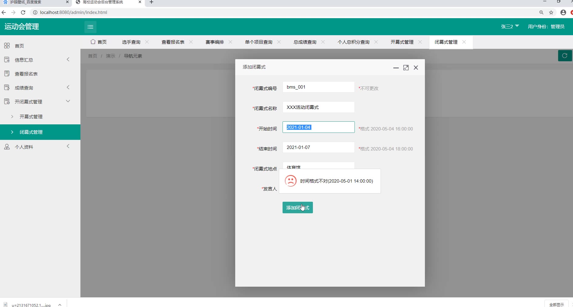
Task: Close the 赛事编排 tab
Action: (x=230, y=42)
